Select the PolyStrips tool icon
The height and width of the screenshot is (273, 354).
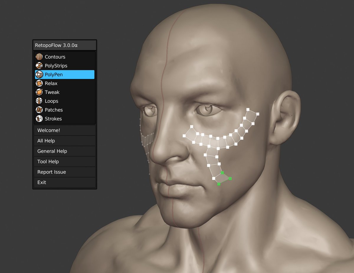tap(39, 66)
